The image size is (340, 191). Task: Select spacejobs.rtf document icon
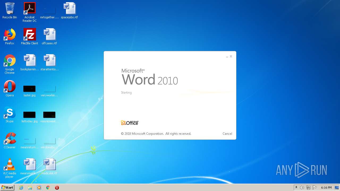pyautogui.click(x=69, y=11)
